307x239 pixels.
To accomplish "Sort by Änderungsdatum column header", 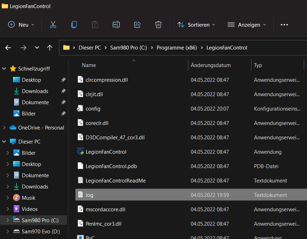I will 211,65.
